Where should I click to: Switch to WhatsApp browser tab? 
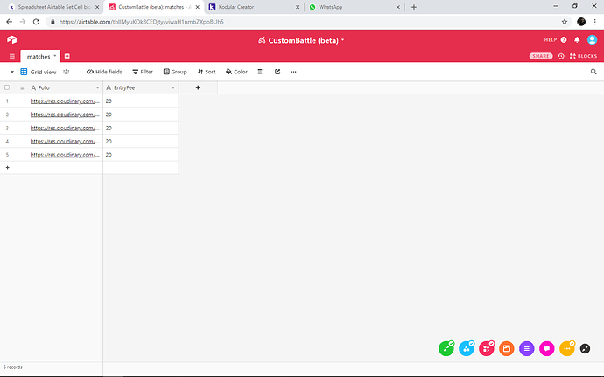(355, 7)
